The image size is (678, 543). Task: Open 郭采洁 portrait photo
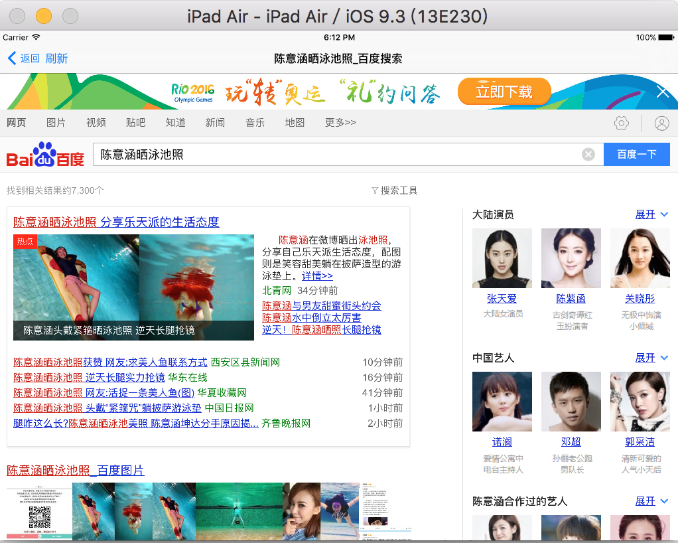tap(640, 402)
